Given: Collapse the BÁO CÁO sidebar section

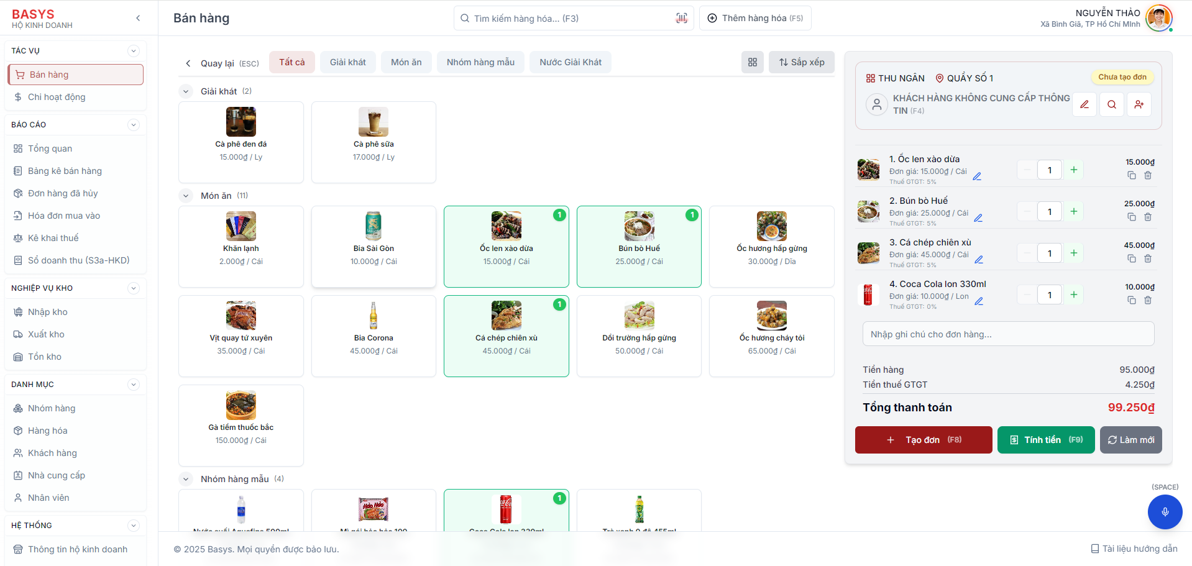Looking at the screenshot, I should [x=133, y=125].
